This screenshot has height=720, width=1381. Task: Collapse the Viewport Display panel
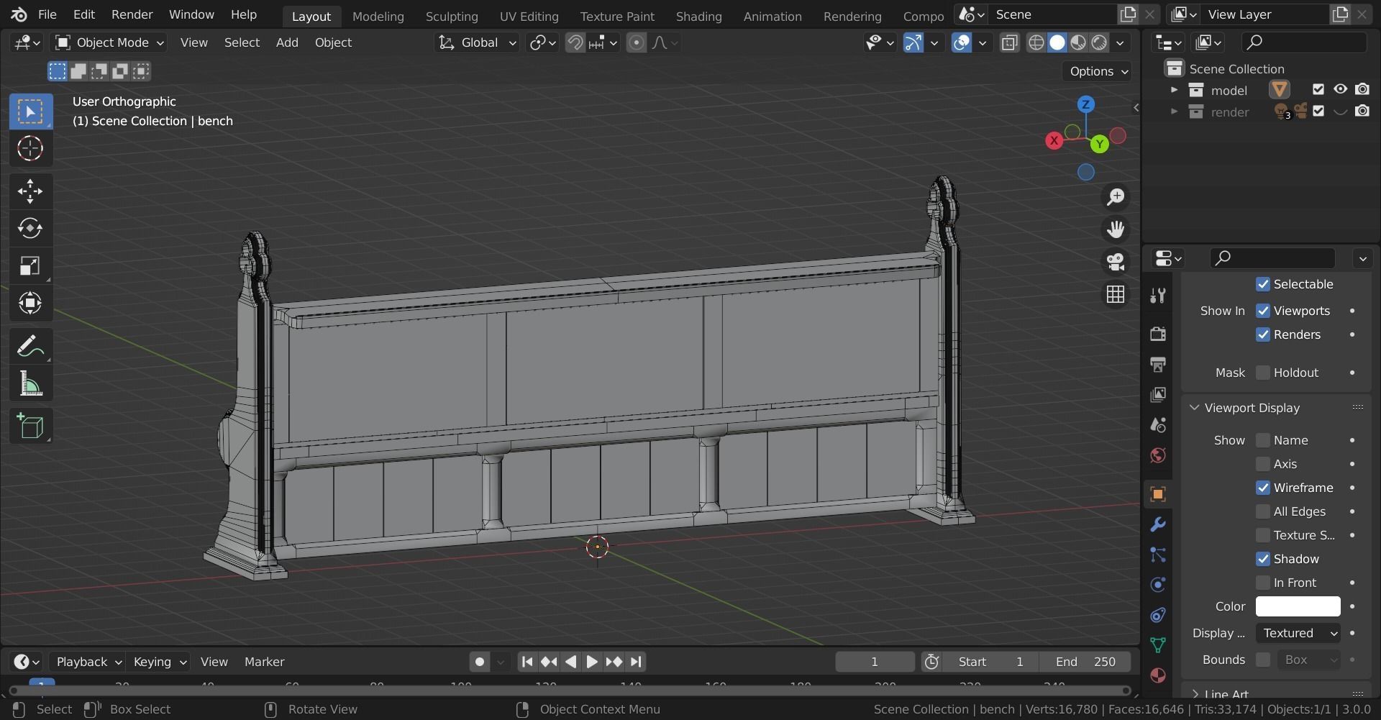(x=1195, y=408)
